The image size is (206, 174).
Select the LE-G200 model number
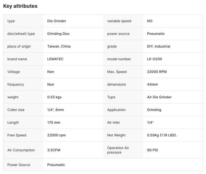pos(154,59)
